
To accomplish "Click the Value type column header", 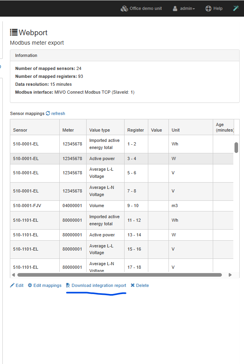I will click(106, 127).
